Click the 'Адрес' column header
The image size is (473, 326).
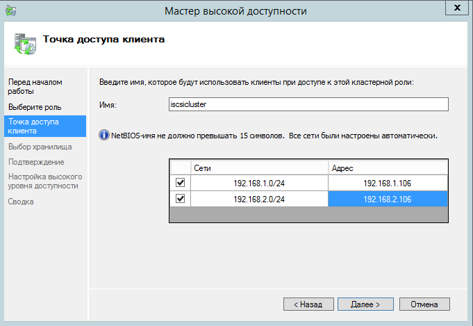click(387, 168)
